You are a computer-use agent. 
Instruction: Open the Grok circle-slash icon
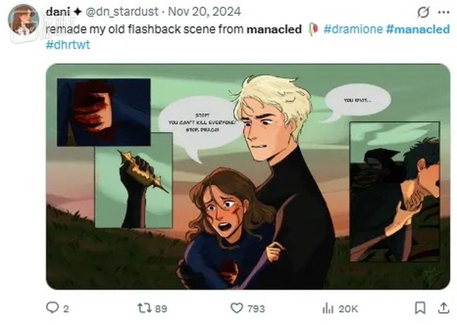click(x=423, y=12)
